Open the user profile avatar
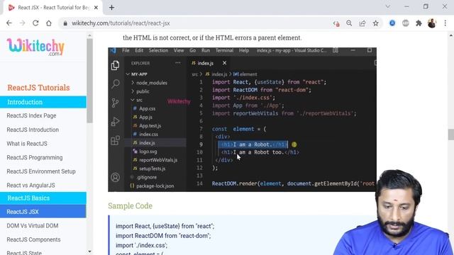 (432, 23)
